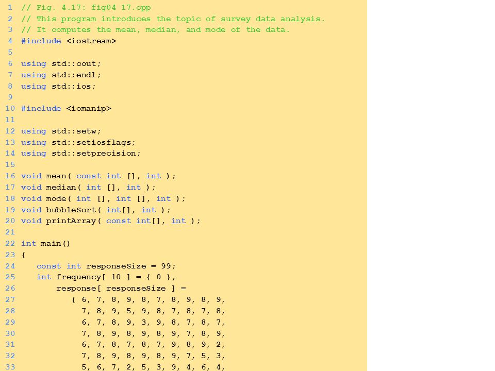495x371 pixels.
Task: Click the "void printArray(" prototype line
Action: 111,221
